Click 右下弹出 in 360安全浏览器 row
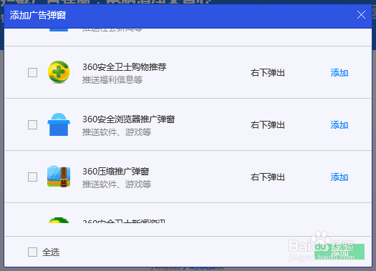376x271 pixels. coord(268,125)
